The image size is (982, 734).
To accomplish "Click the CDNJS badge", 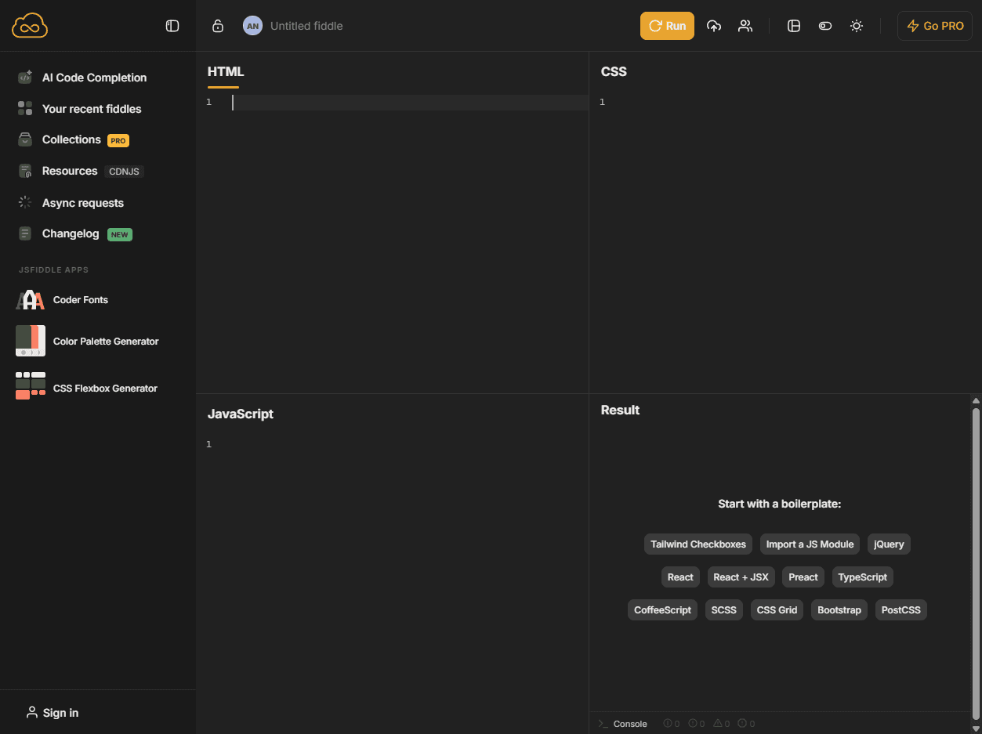I will (x=124, y=172).
